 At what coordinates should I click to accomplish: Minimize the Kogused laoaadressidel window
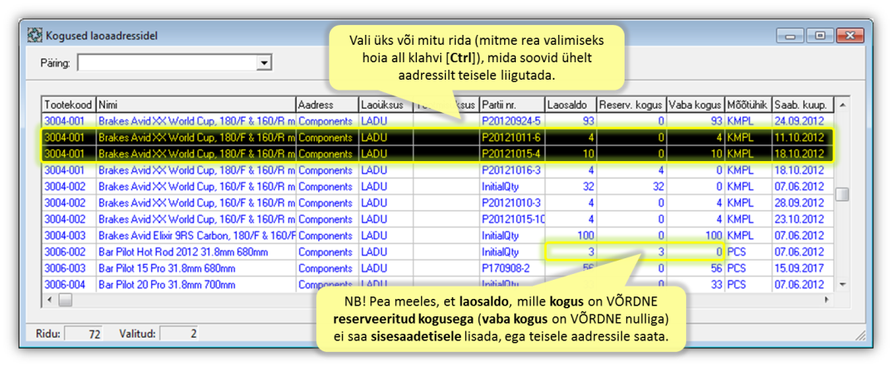(790, 35)
